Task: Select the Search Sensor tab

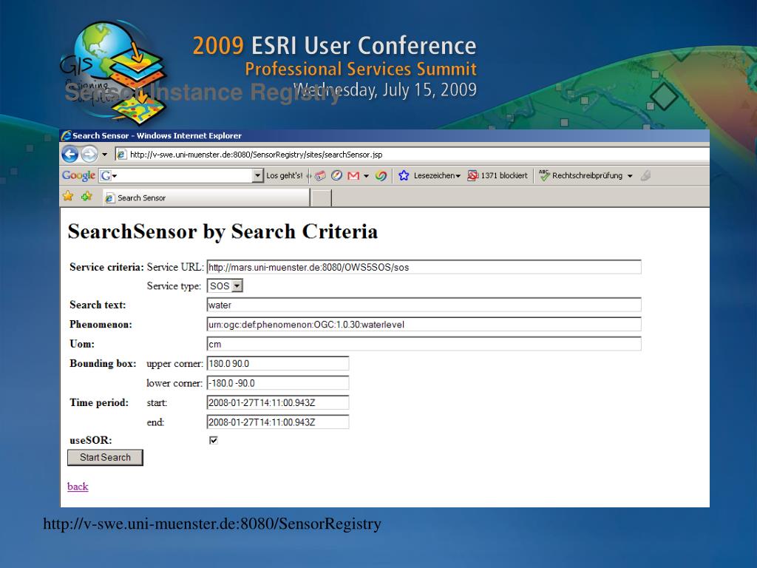Action: coord(206,198)
